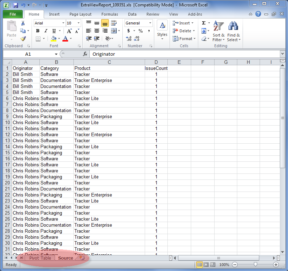Switch to the Data tab
The image size is (288, 271).
pos(132,14)
